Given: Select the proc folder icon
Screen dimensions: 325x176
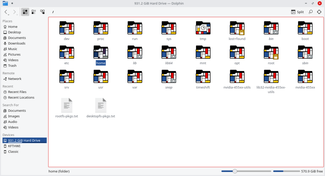Looking at the screenshot, I should tap(101, 28).
